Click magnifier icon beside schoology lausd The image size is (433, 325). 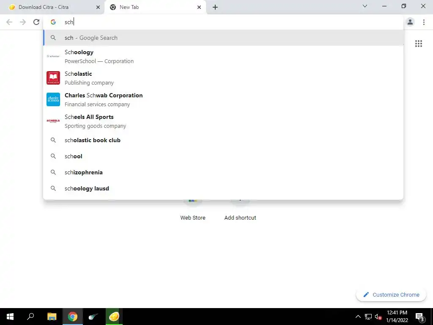(x=53, y=188)
